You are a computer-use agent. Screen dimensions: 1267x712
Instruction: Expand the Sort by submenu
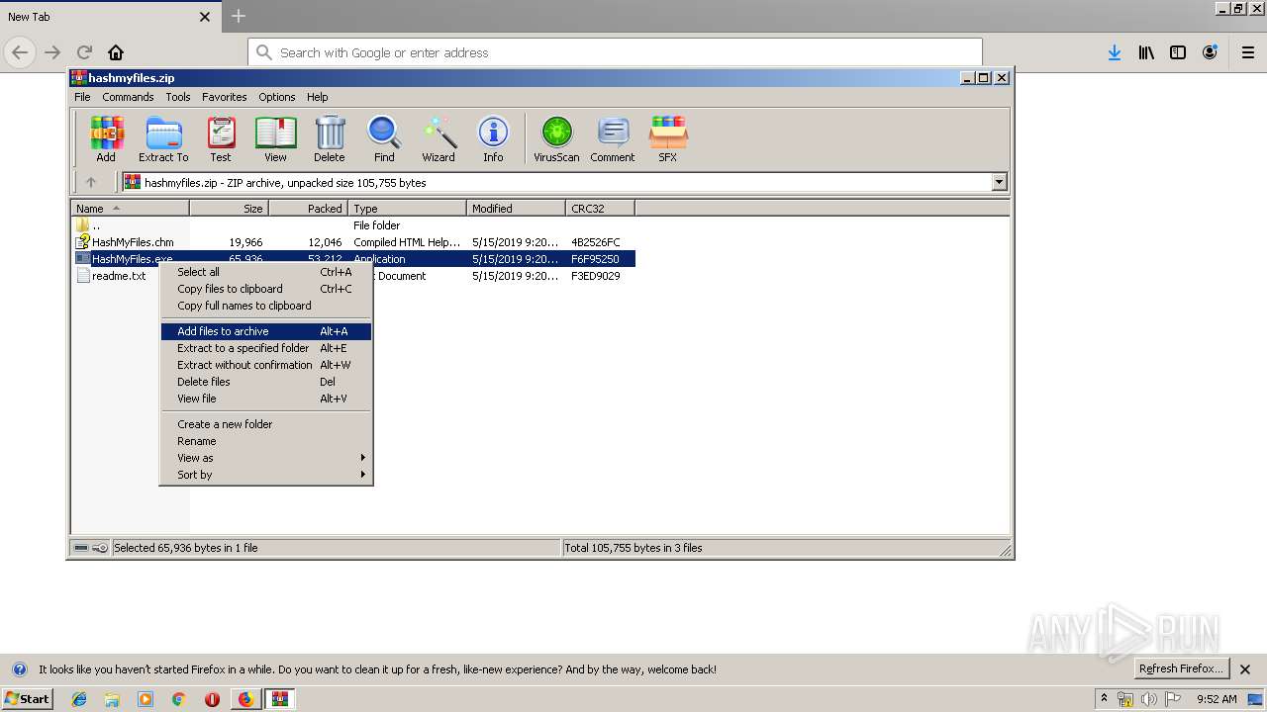coord(266,475)
